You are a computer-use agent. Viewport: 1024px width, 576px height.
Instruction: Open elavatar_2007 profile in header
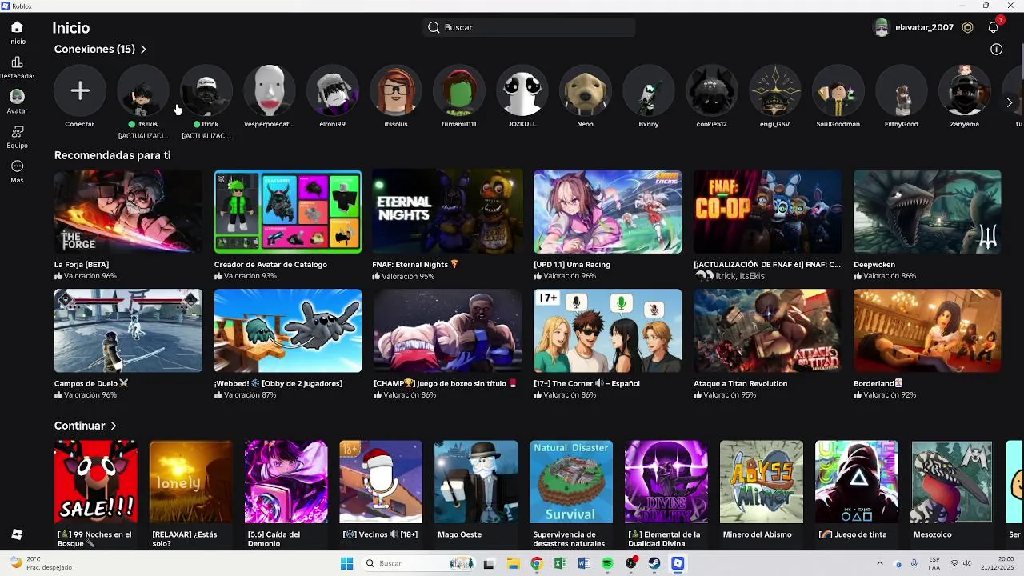point(914,27)
